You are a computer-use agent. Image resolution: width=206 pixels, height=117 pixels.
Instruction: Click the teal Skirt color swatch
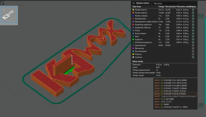click(133, 37)
